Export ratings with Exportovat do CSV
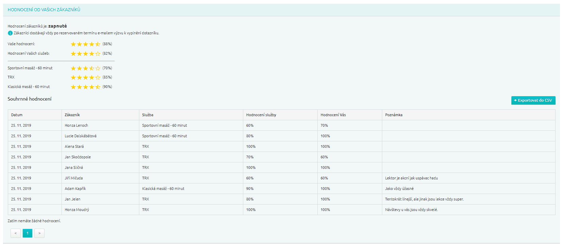The width and height of the screenshot is (562, 247). click(533, 100)
